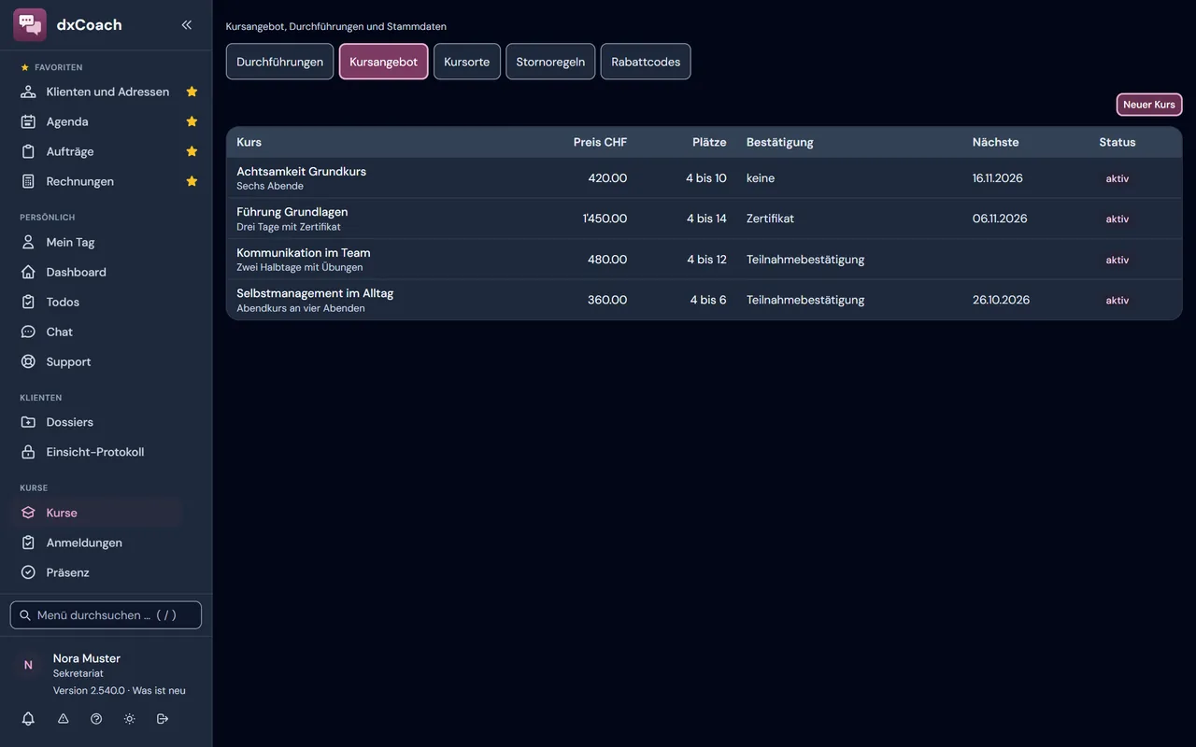The height and width of the screenshot is (747, 1196).
Task: Click the Neuer Kurs button
Action: pos(1149,105)
